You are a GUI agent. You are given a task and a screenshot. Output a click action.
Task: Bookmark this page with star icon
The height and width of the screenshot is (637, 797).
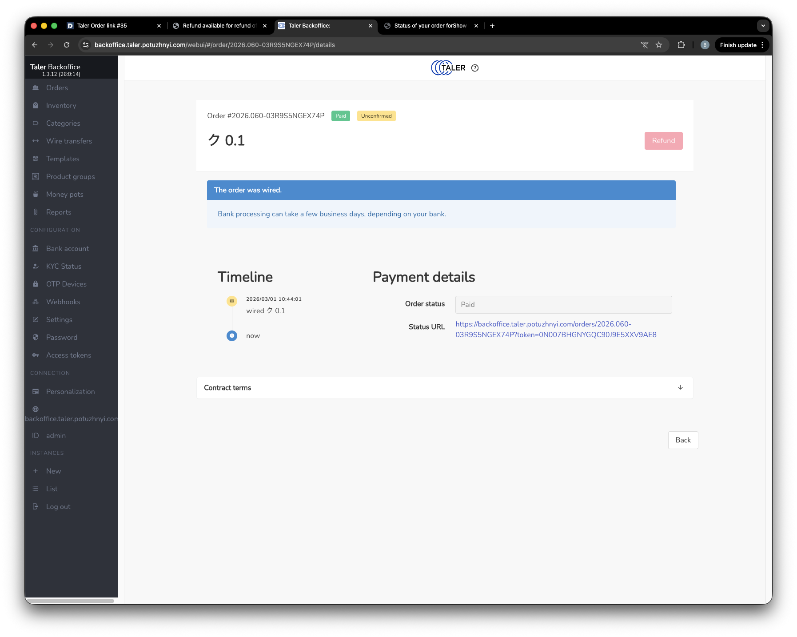pyautogui.click(x=659, y=45)
